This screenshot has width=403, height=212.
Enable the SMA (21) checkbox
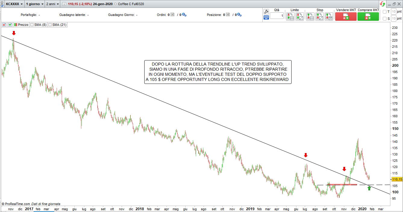click(x=50, y=25)
